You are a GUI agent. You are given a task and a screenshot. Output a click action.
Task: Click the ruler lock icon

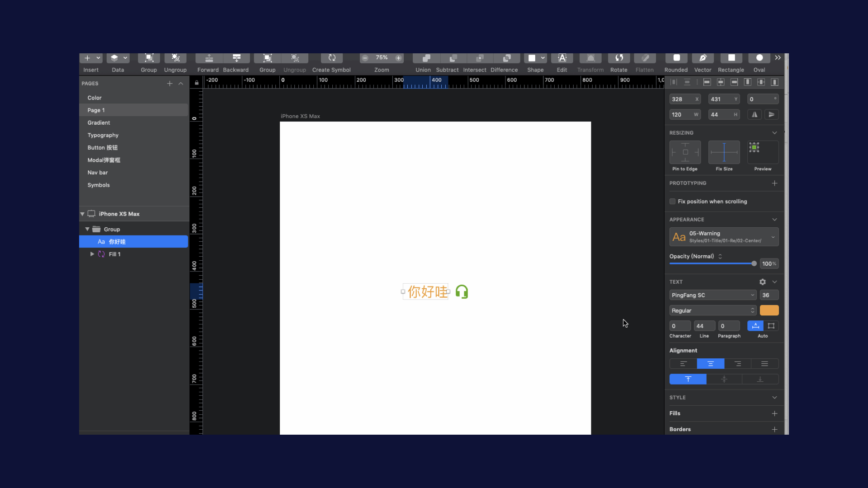(x=197, y=83)
